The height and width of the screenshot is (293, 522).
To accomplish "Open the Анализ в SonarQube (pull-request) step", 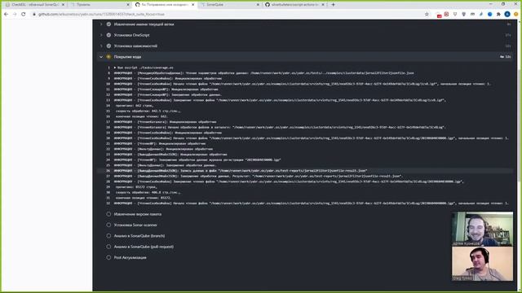I will click(144, 247).
